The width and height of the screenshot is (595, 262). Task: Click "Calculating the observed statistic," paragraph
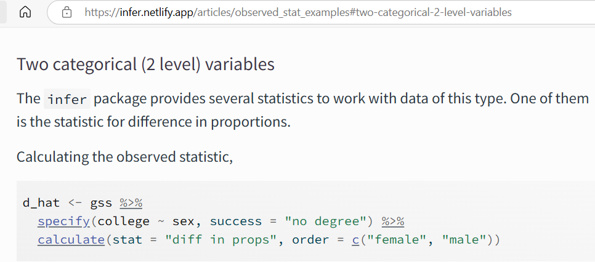(x=124, y=157)
